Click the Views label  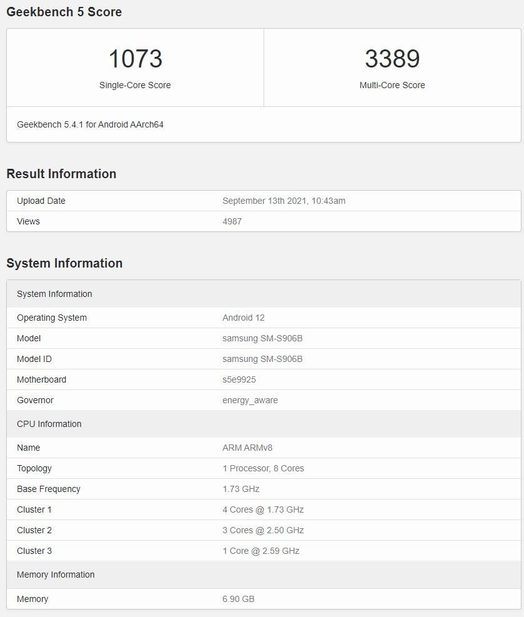[x=28, y=221]
